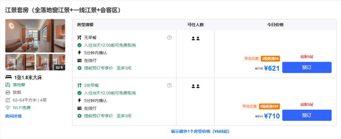Click the 早鸟优惠 tag in the breakfast row
The image size is (341, 139).
coord(250,107)
